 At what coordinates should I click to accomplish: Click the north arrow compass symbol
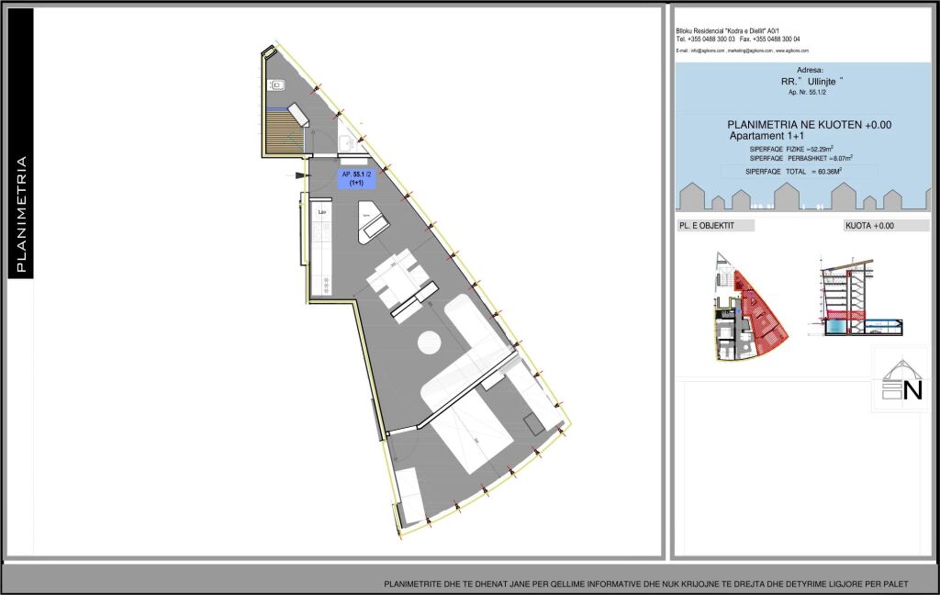(x=901, y=380)
